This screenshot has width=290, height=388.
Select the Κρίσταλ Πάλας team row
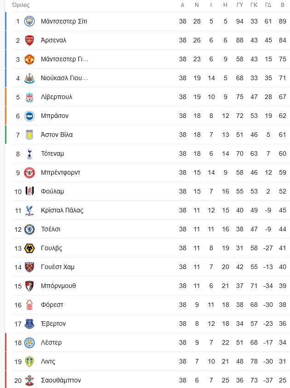(151, 210)
